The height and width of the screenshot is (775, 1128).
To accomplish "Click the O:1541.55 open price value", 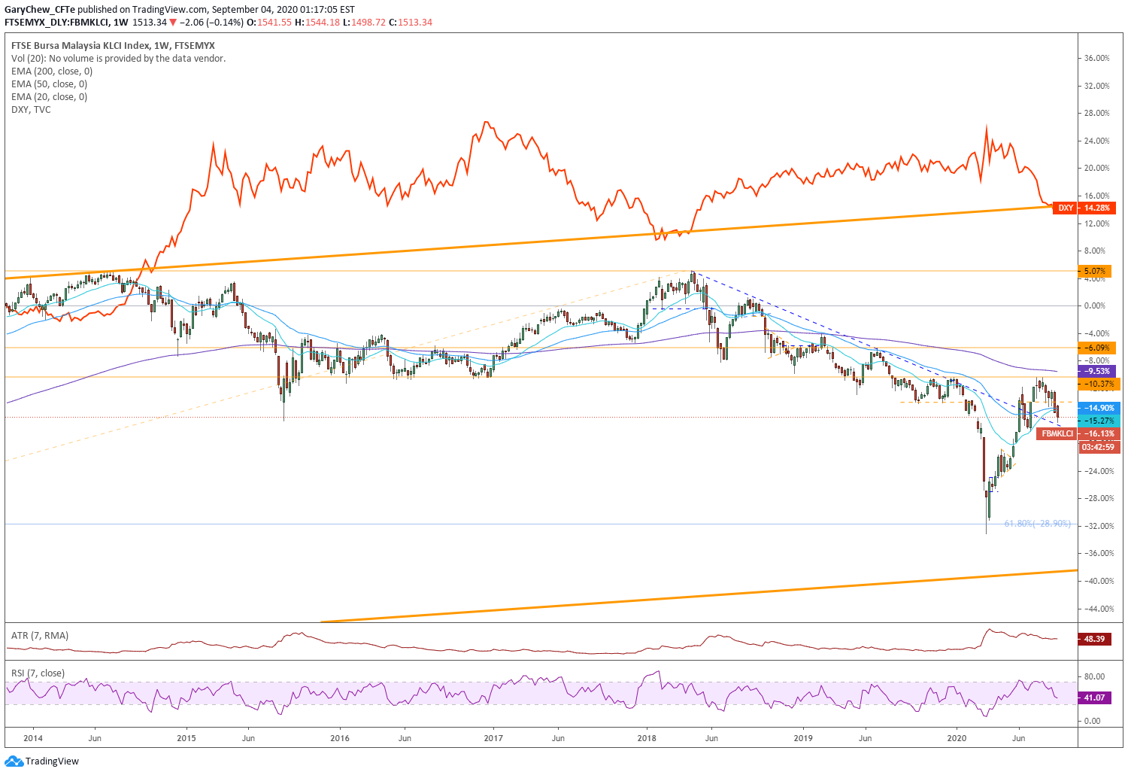I will click(269, 23).
